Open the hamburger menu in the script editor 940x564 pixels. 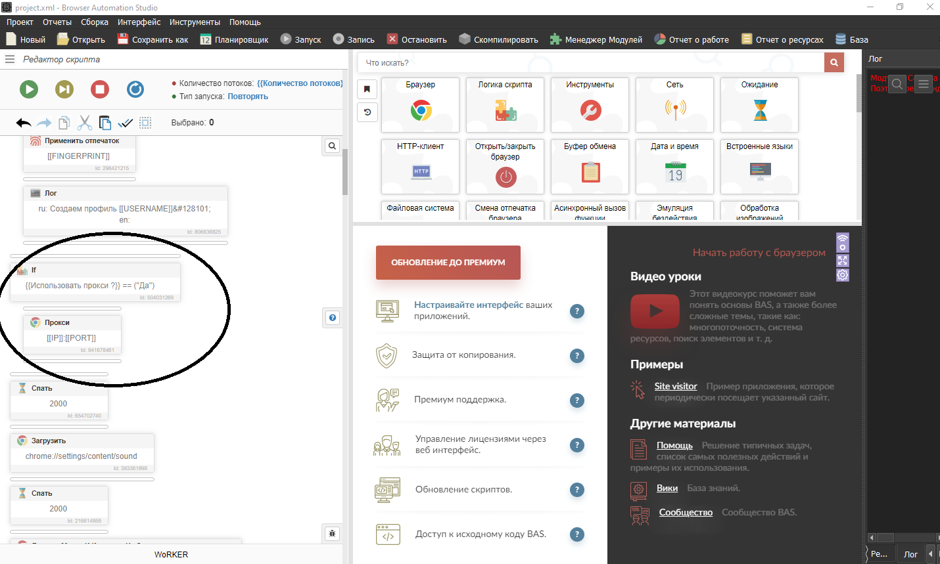coord(9,58)
